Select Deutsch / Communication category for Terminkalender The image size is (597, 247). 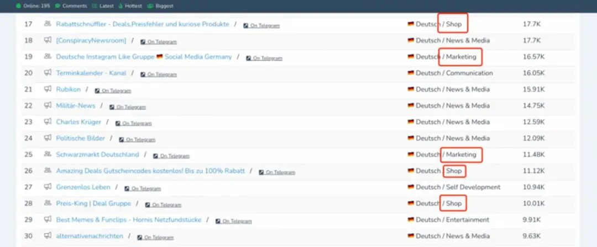[x=450, y=73]
